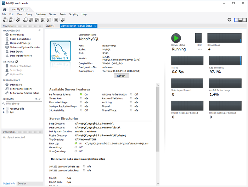The image size is (248, 187).
Task: Click the scroll down arrow of server info
Action: [158, 184]
